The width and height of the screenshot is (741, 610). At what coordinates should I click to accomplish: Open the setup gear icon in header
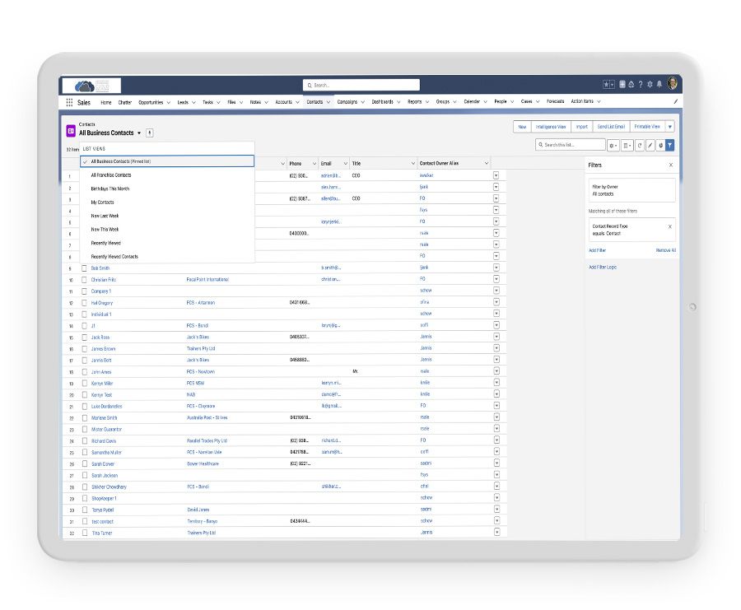[x=650, y=85]
